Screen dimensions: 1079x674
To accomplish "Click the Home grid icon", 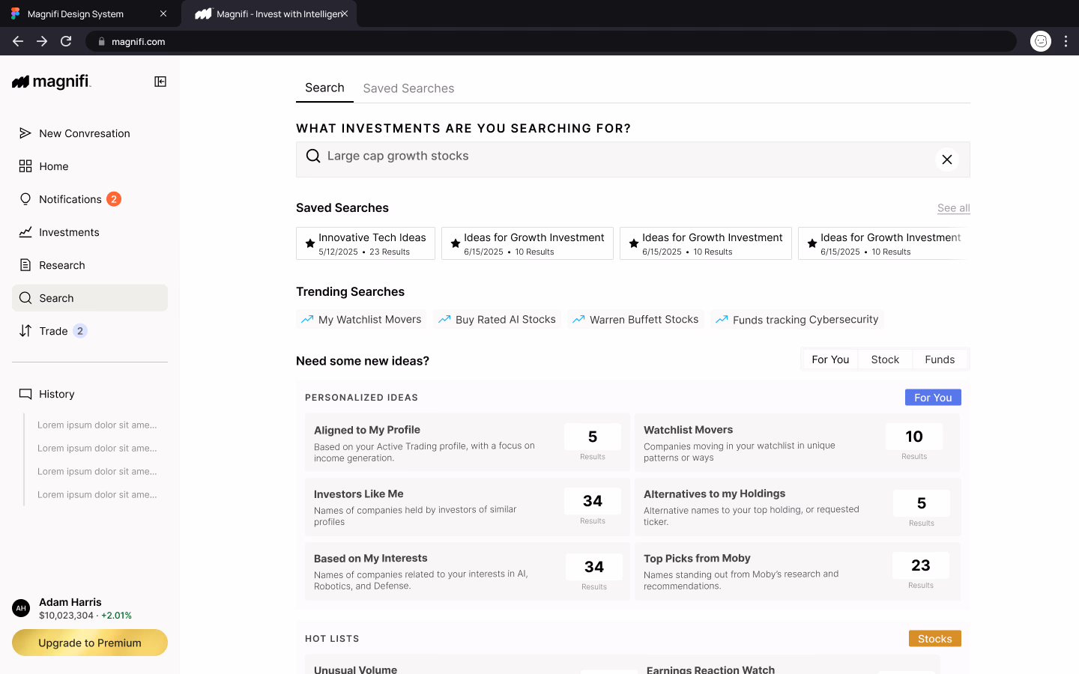I will click(25, 166).
